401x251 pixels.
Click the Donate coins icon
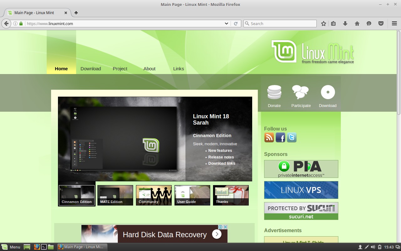274,92
